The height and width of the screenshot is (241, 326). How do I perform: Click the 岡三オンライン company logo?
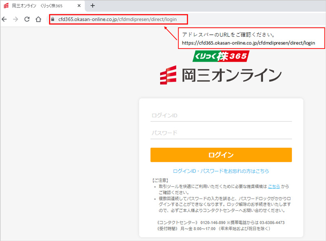tap(221, 75)
